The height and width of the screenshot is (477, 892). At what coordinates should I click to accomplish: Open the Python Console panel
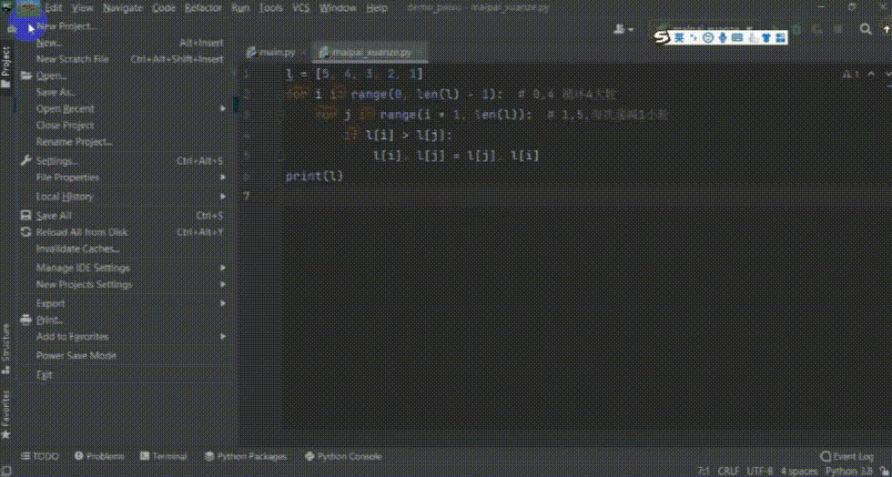pyautogui.click(x=344, y=456)
